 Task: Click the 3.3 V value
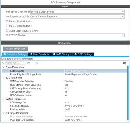tap(67, 103)
